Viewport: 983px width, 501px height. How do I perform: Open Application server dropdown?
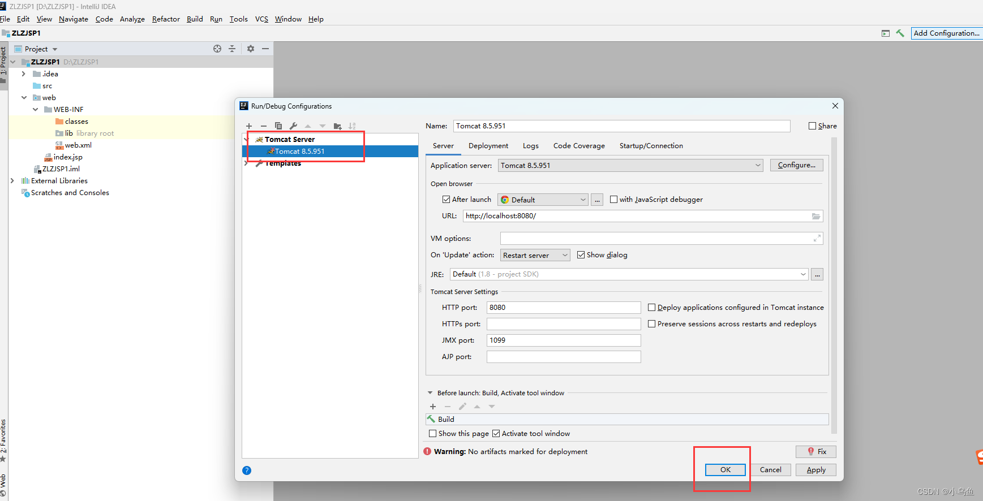(630, 165)
